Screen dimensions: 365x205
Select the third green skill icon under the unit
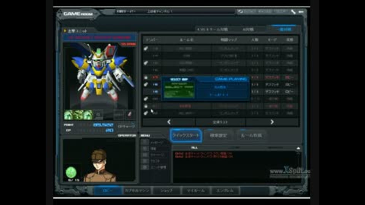tap(88, 115)
